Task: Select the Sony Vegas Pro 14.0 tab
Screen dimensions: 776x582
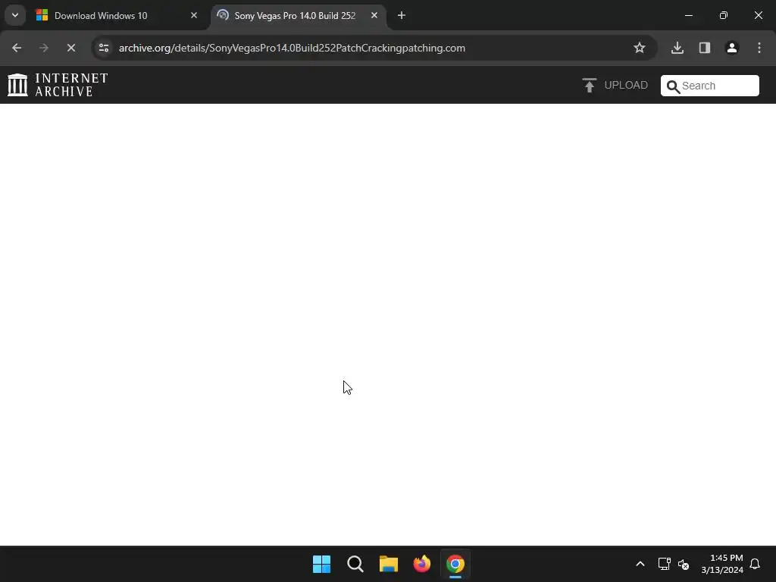Action: [x=298, y=15]
